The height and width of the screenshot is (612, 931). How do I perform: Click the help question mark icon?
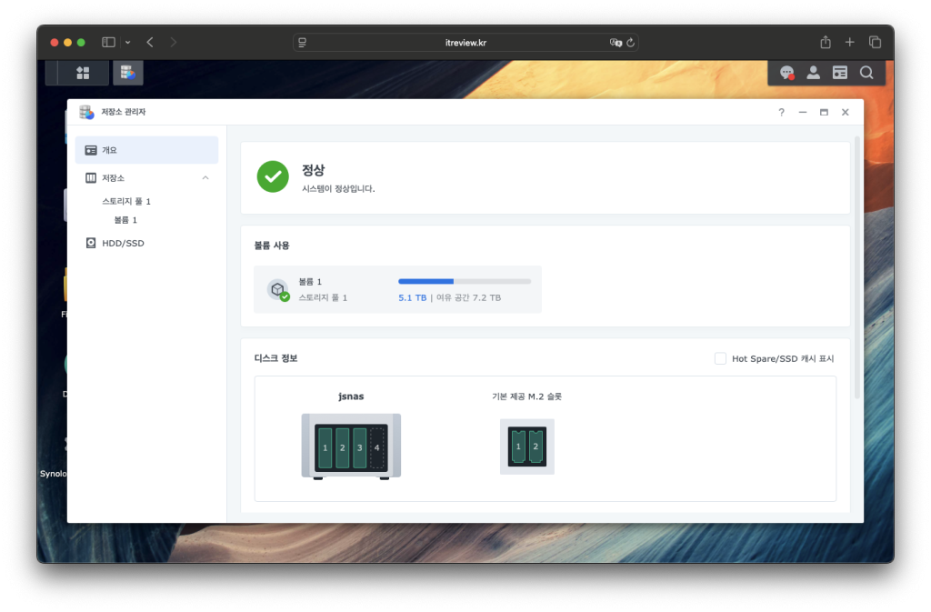[x=781, y=112]
